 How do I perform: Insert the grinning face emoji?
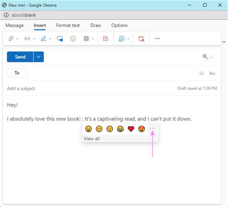[89, 129]
